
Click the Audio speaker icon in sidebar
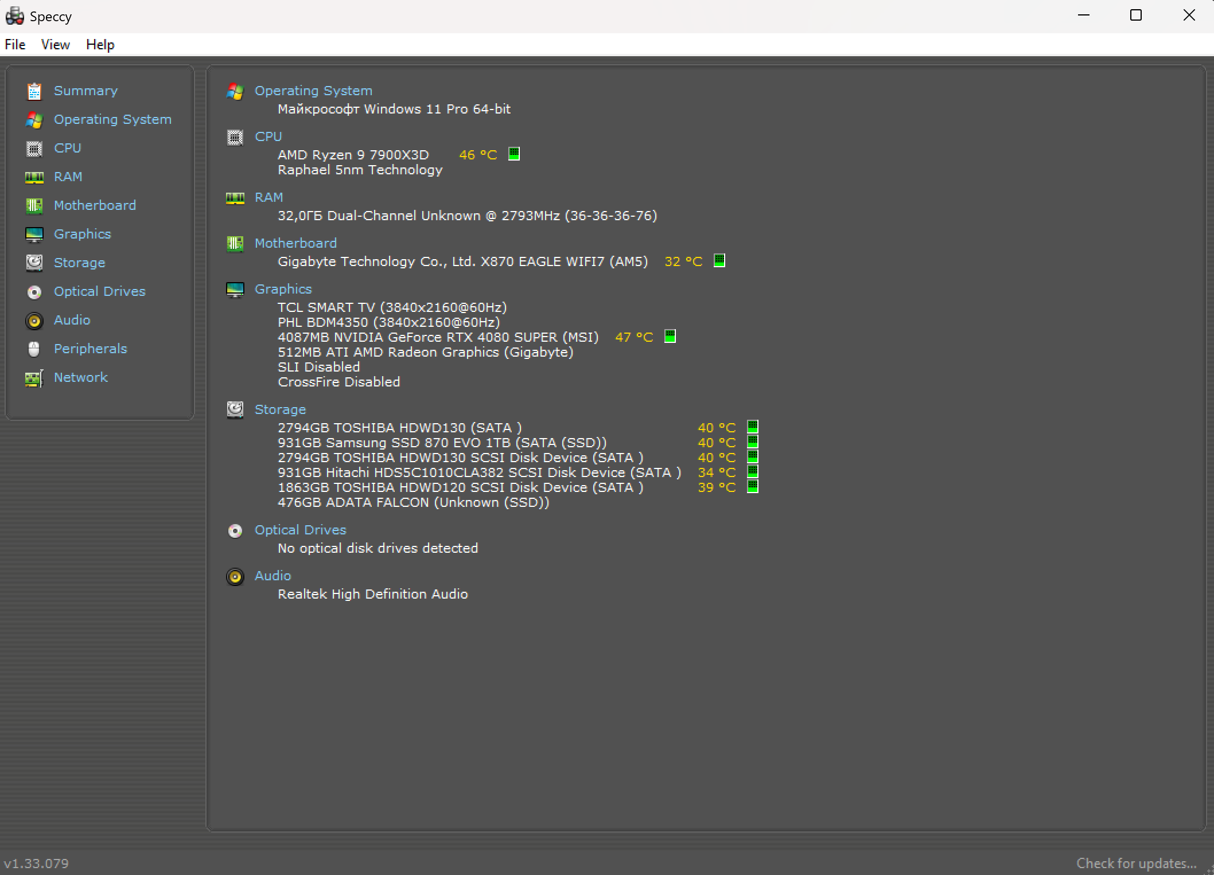(34, 321)
